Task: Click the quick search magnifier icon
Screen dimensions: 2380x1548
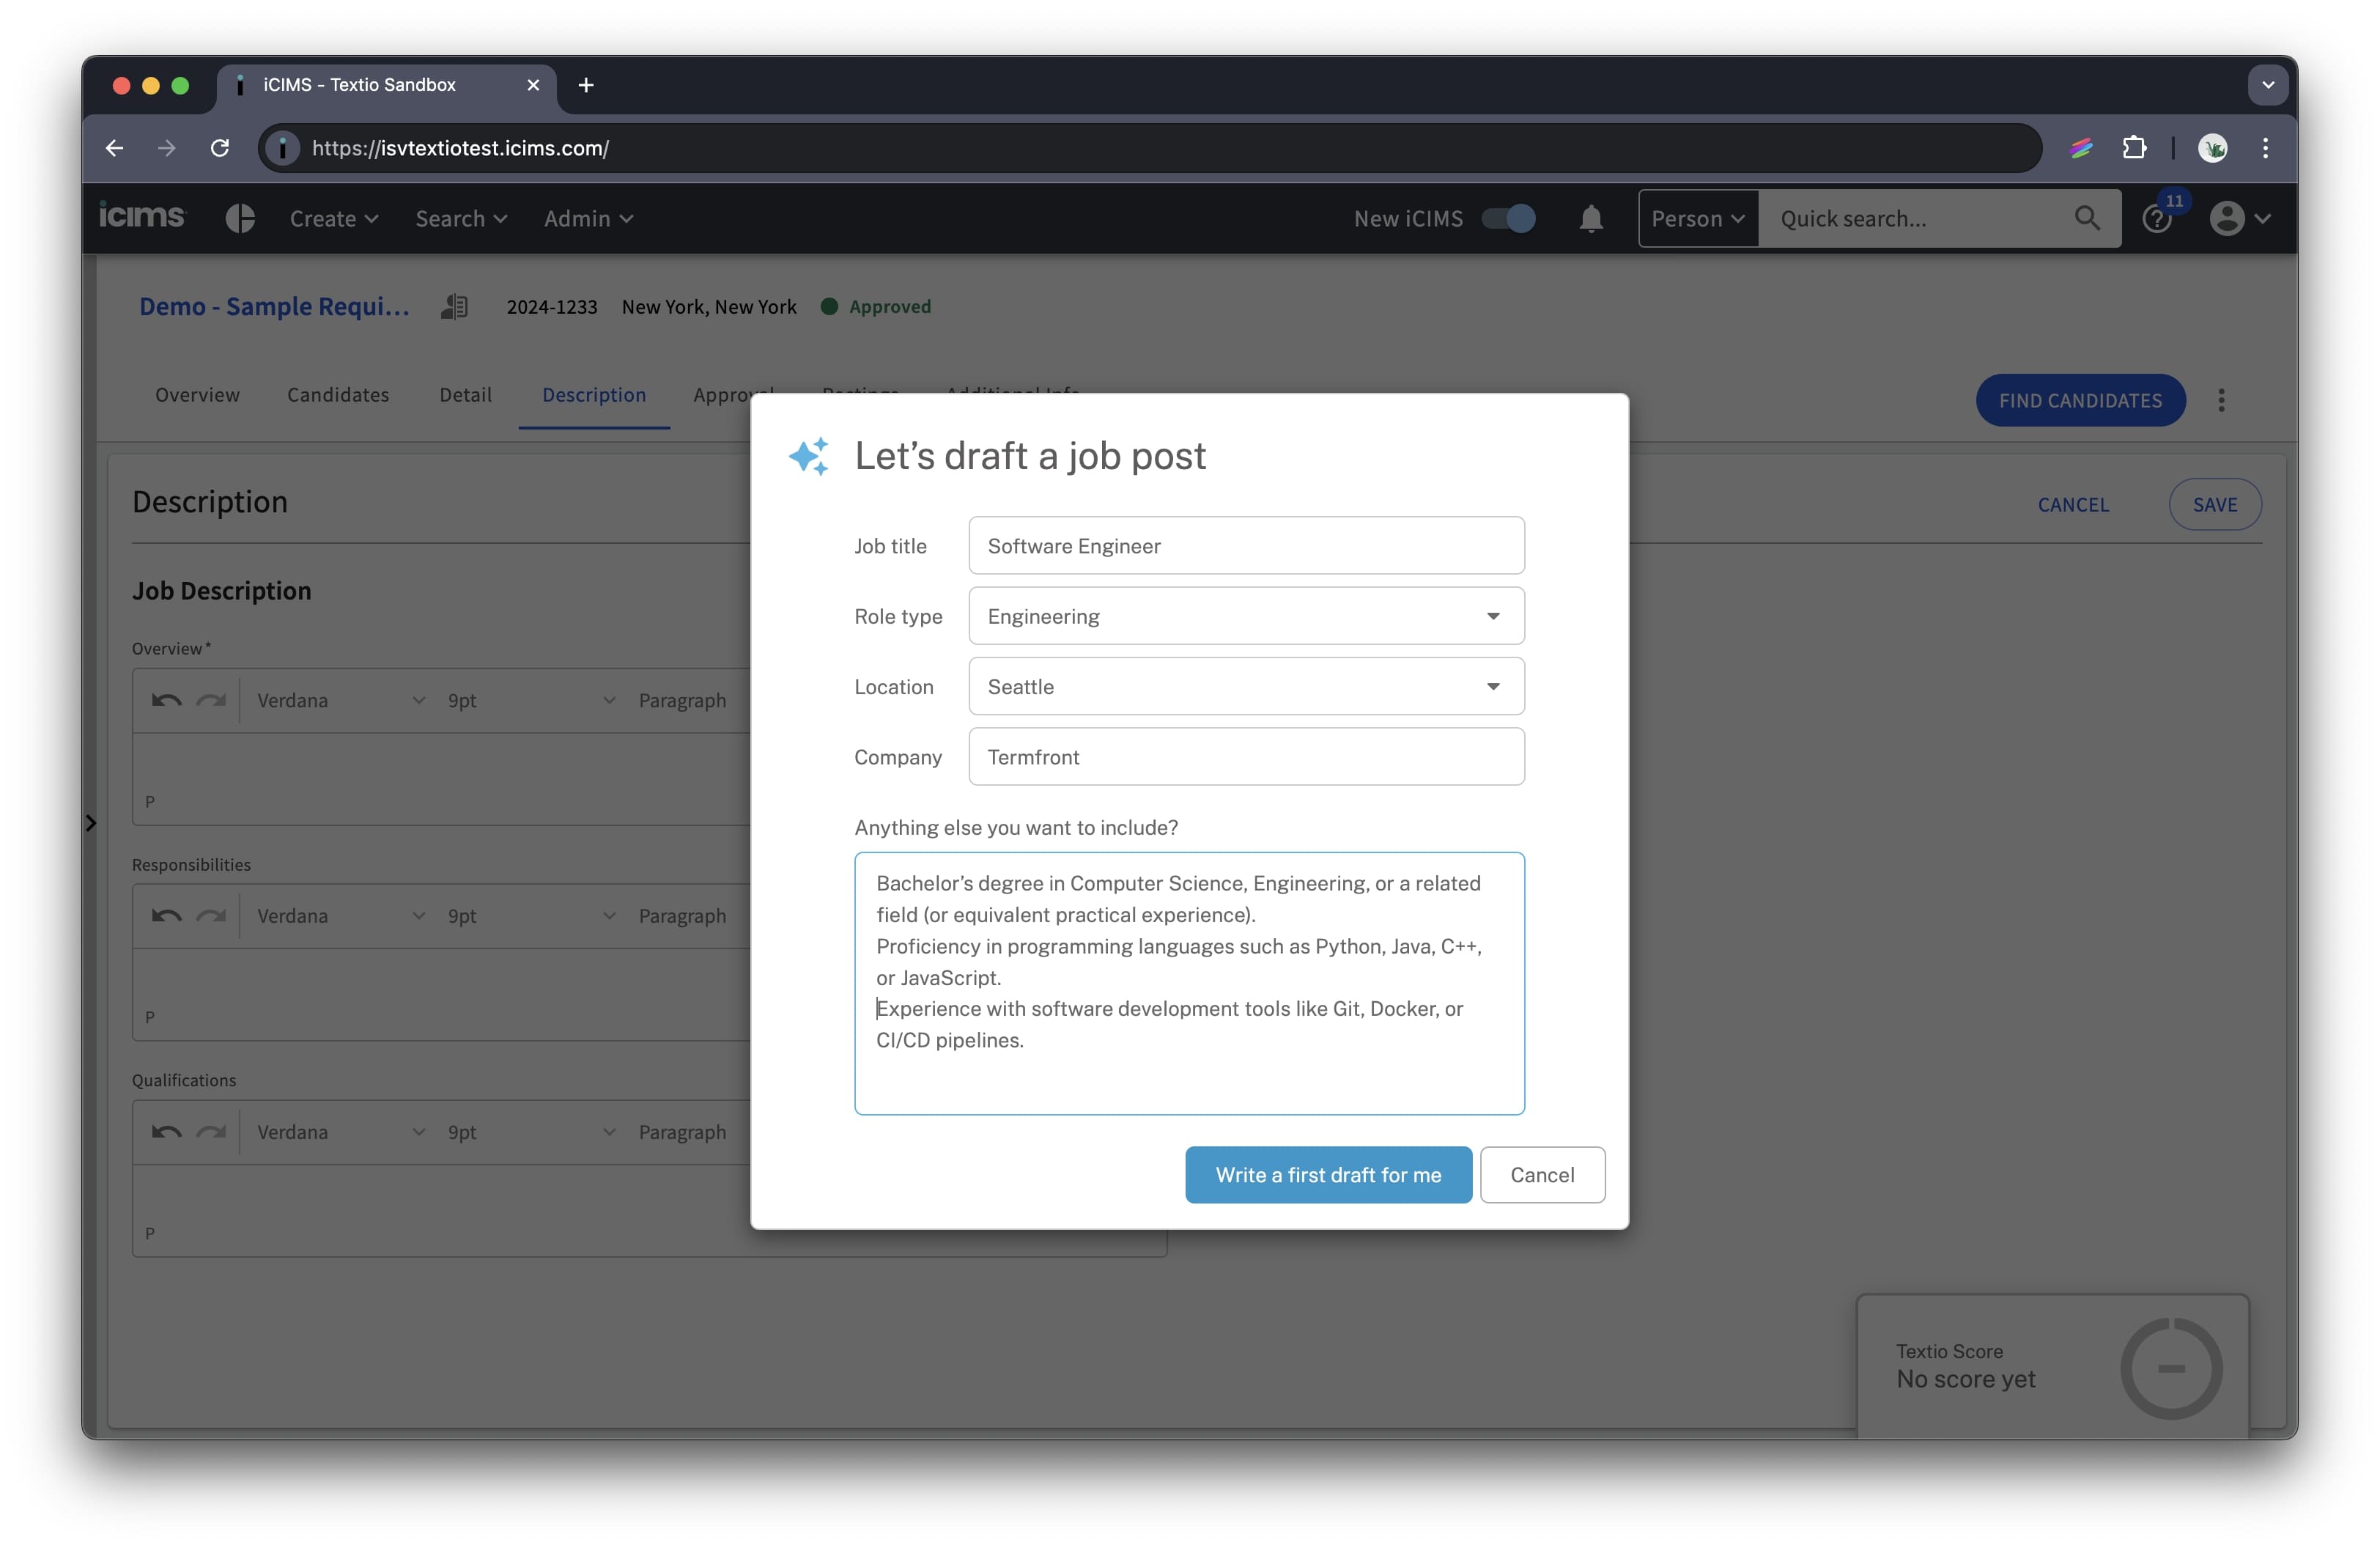Action: click(2087, 218)
